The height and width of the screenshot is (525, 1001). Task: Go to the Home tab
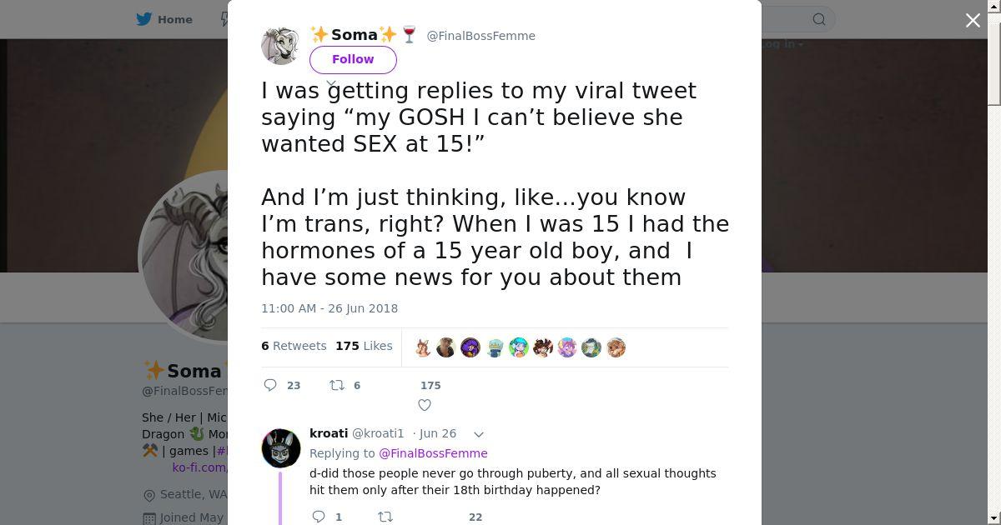[x=174, y=19]
